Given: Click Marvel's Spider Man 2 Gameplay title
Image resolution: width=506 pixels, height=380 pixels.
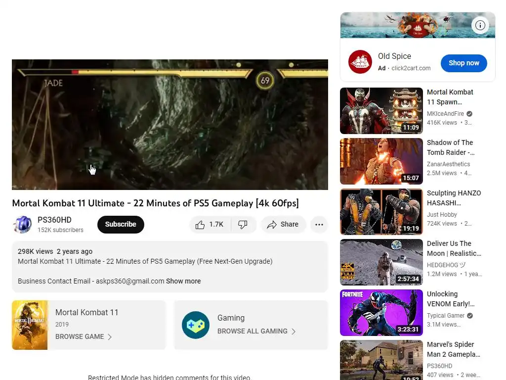Looking at the screenshot, I should (x=454, y=349).
